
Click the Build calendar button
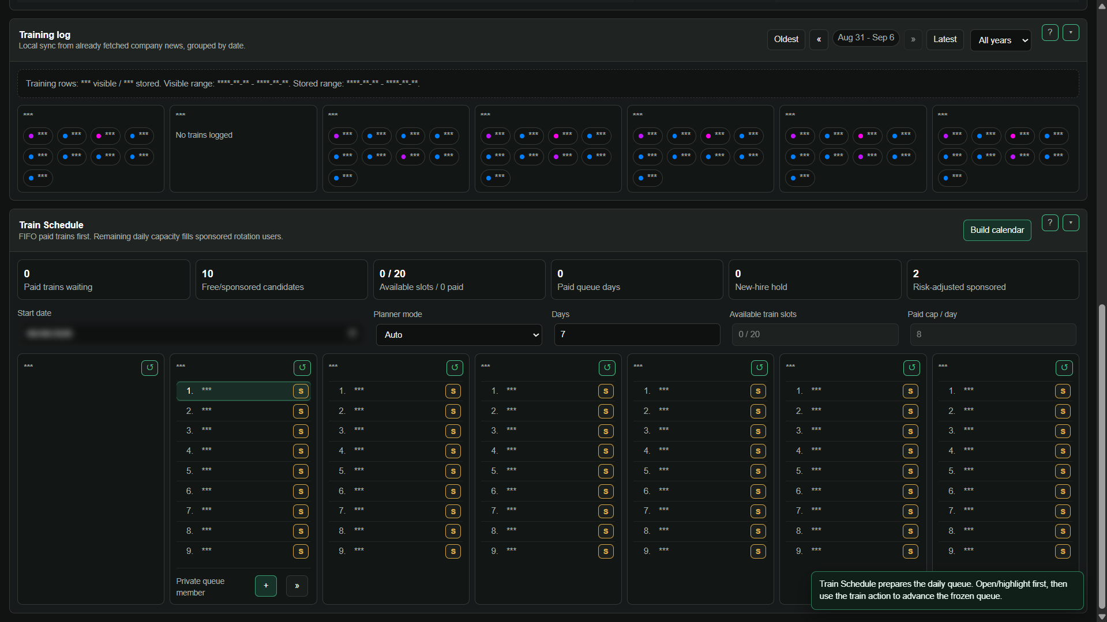(x=997, y=230)
